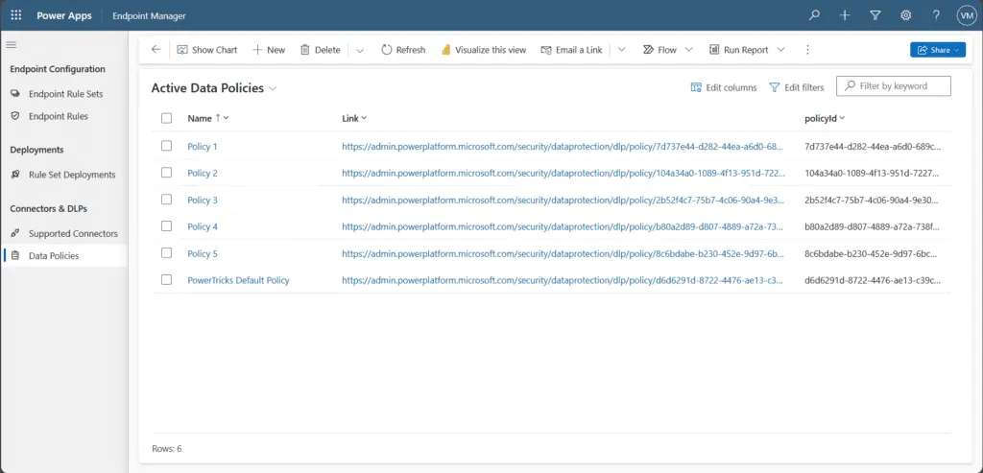Check the Policy 4 row checkbox
The width and height of the screenshot is (983, 473).
[166, 226]
